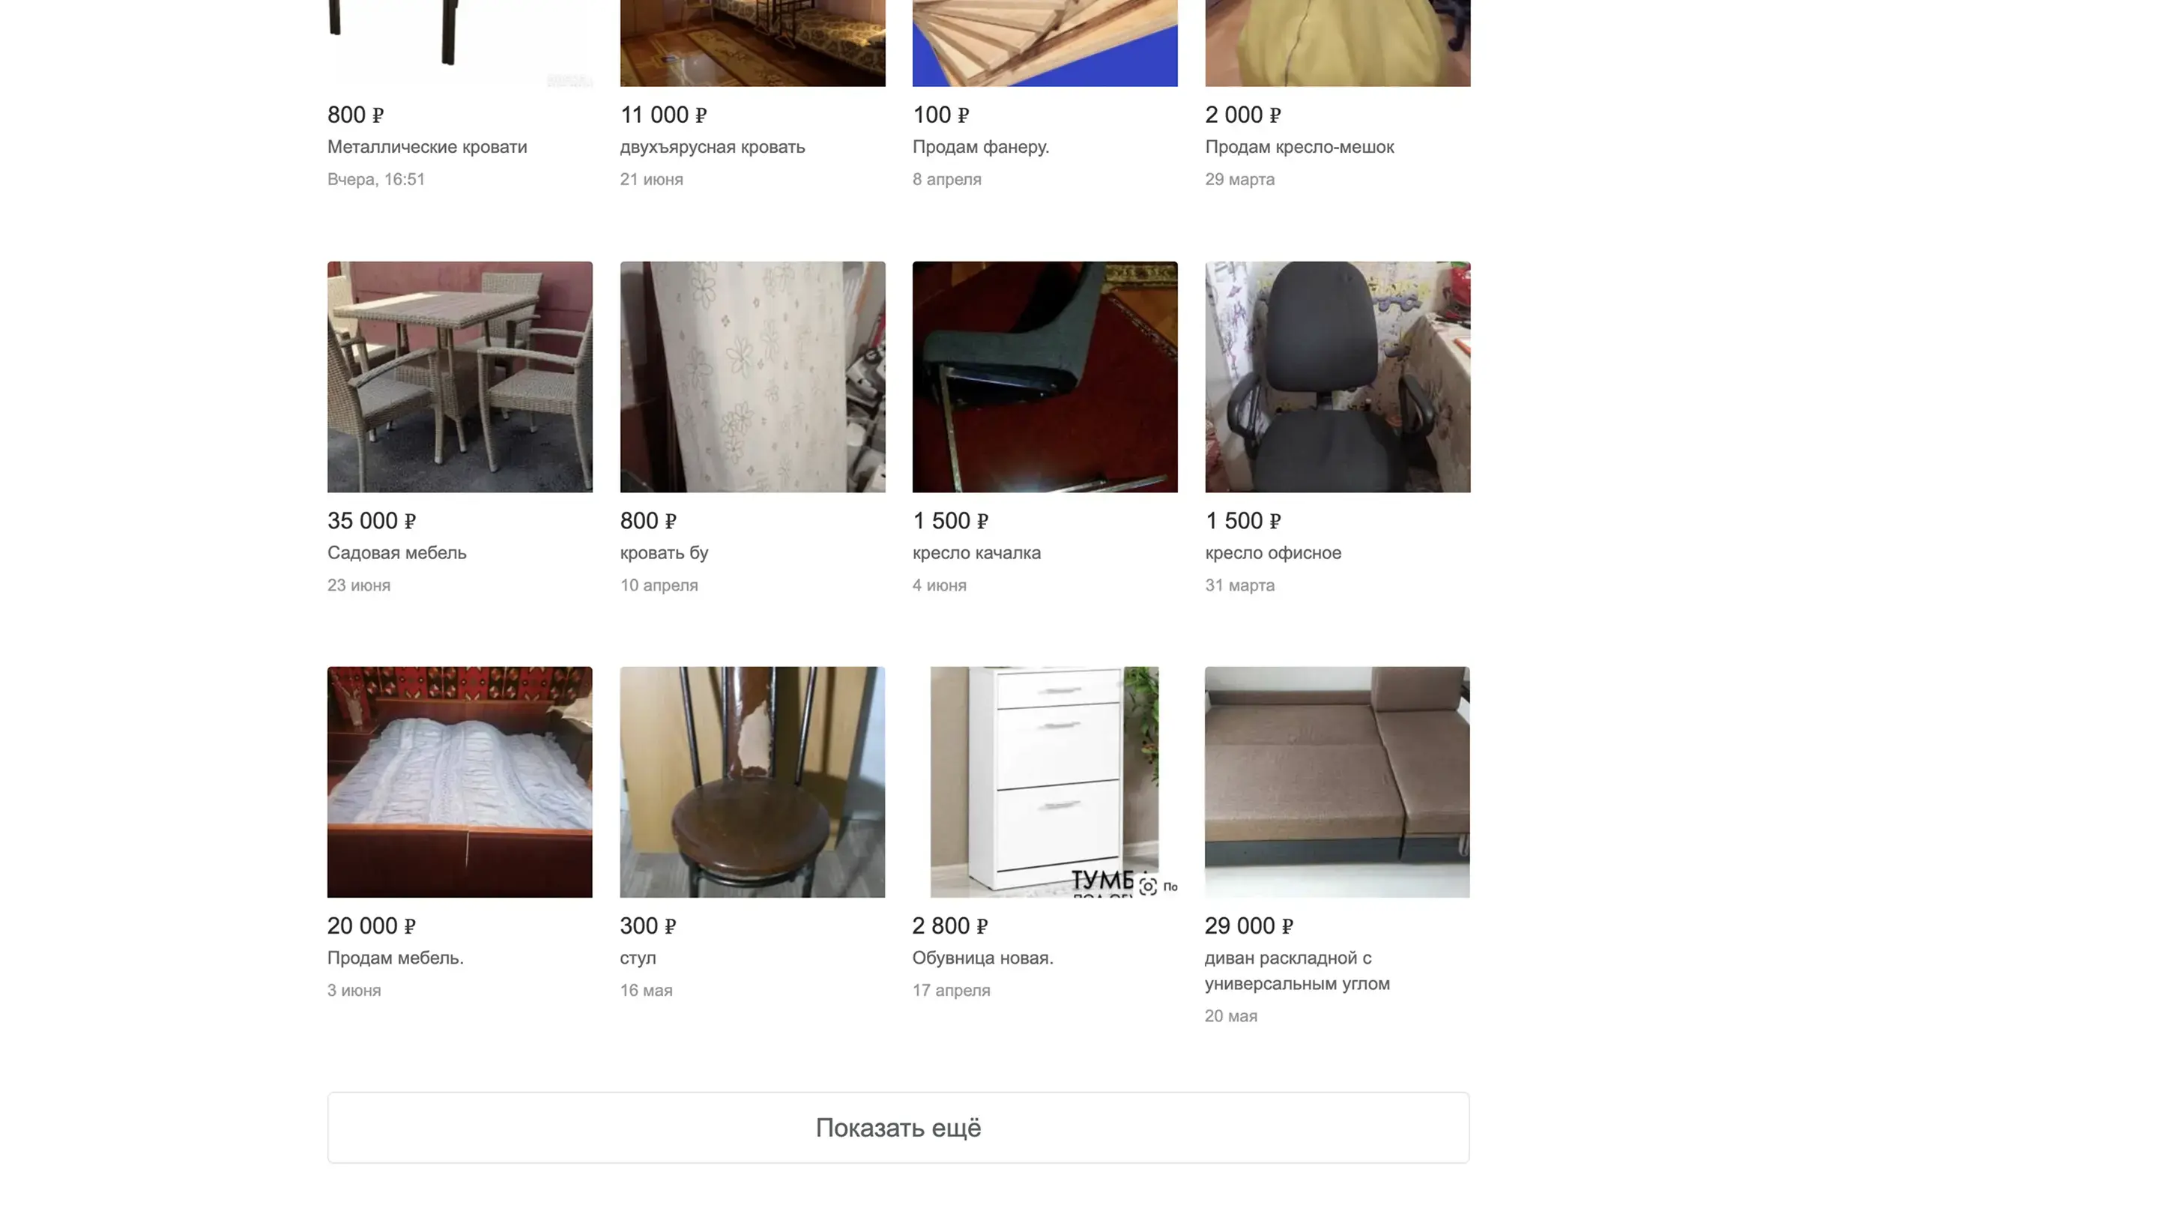Open the red bed furniture photo

click(x=460, y=782)
